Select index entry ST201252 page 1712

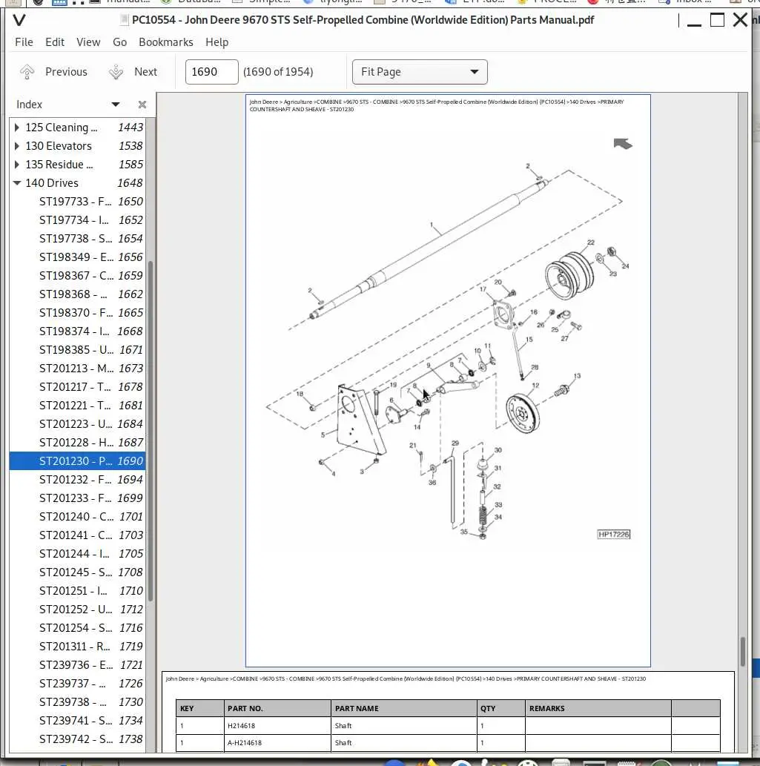point(77,610)
